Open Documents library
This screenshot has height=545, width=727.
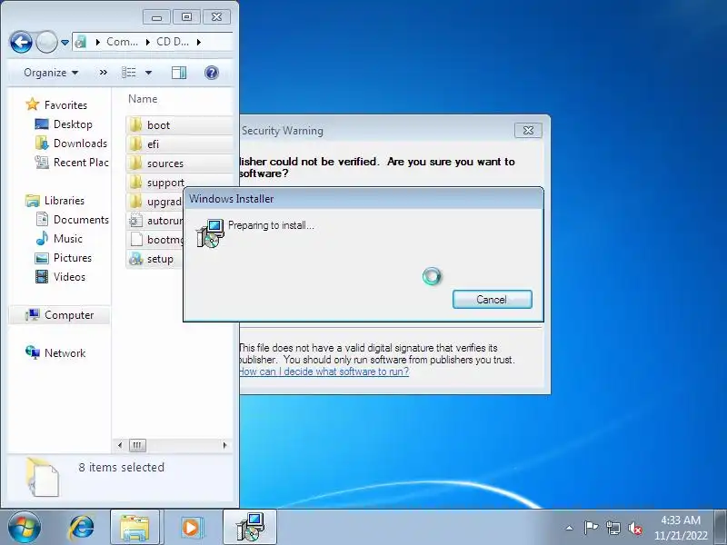(x=73, y=220)
